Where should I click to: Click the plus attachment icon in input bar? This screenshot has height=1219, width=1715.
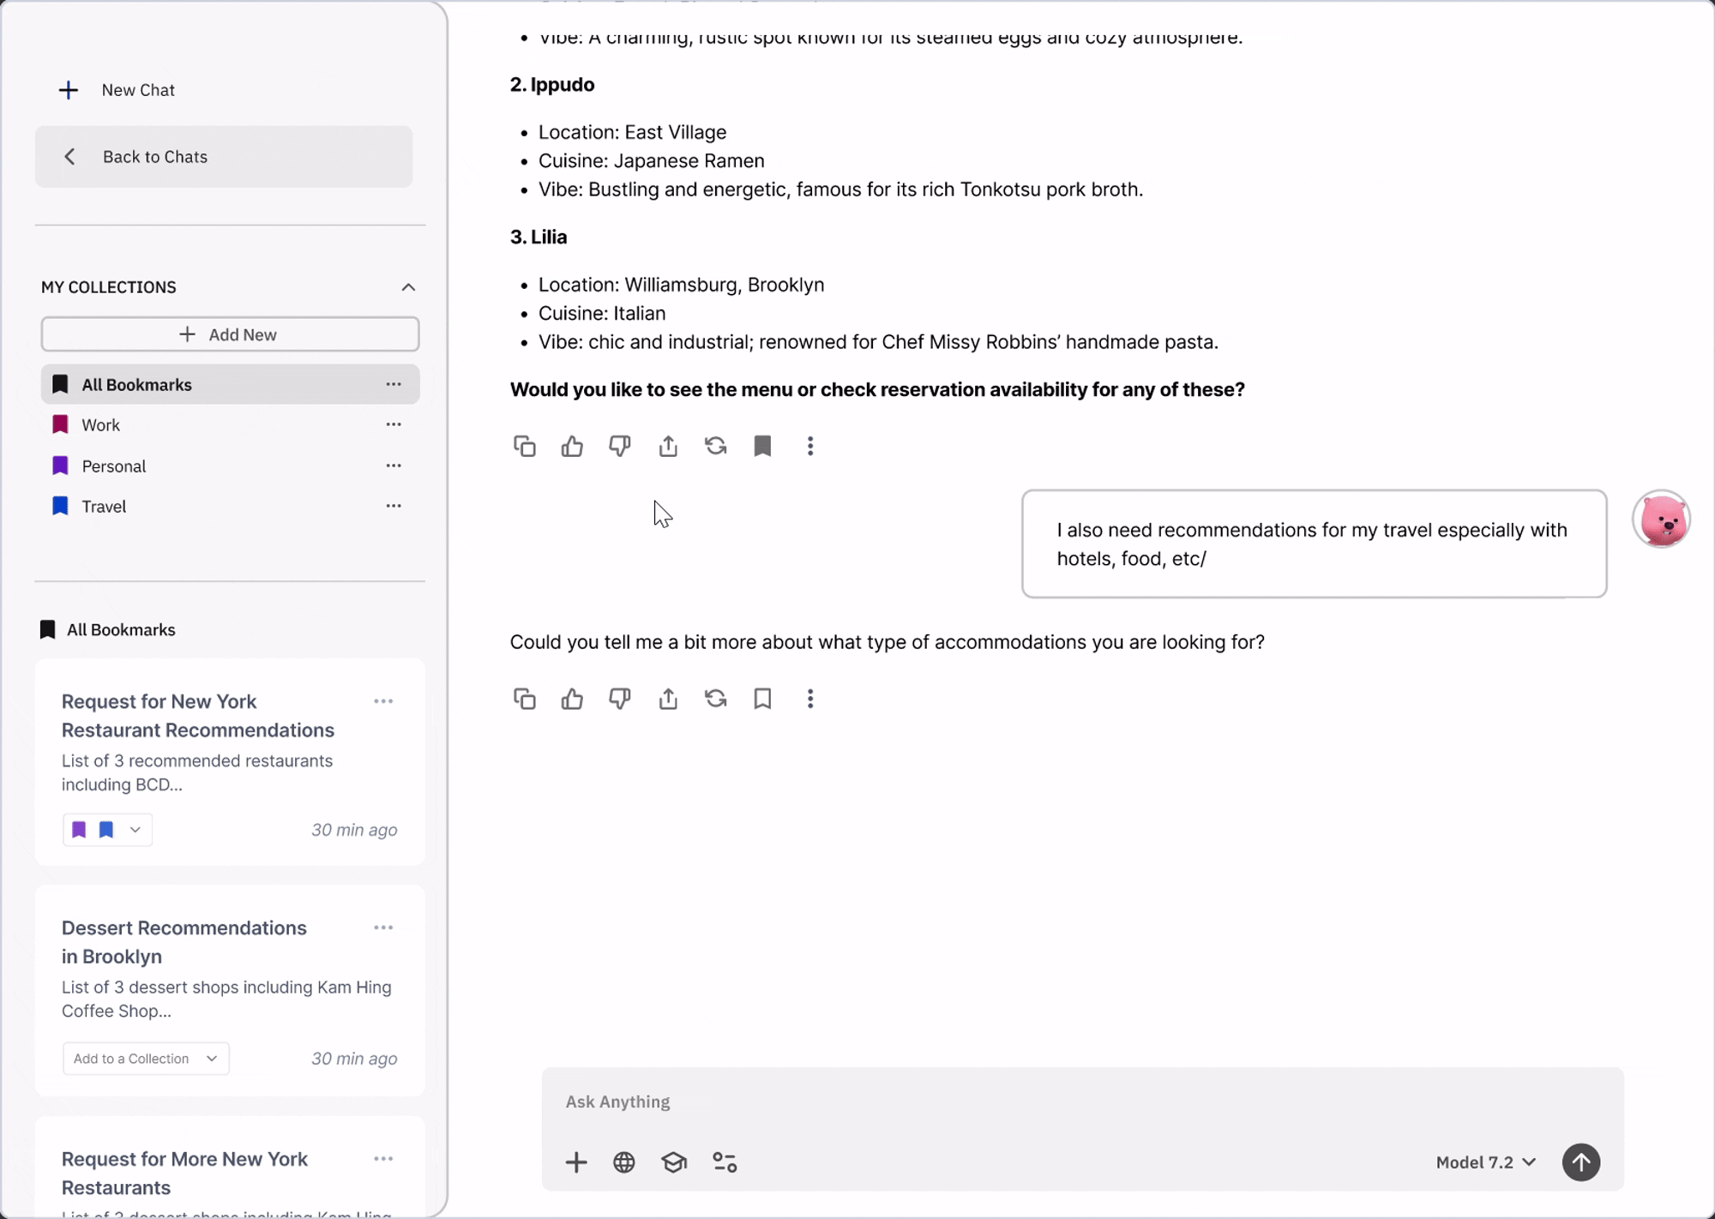pyautogui.click(x=576, y=1162)
